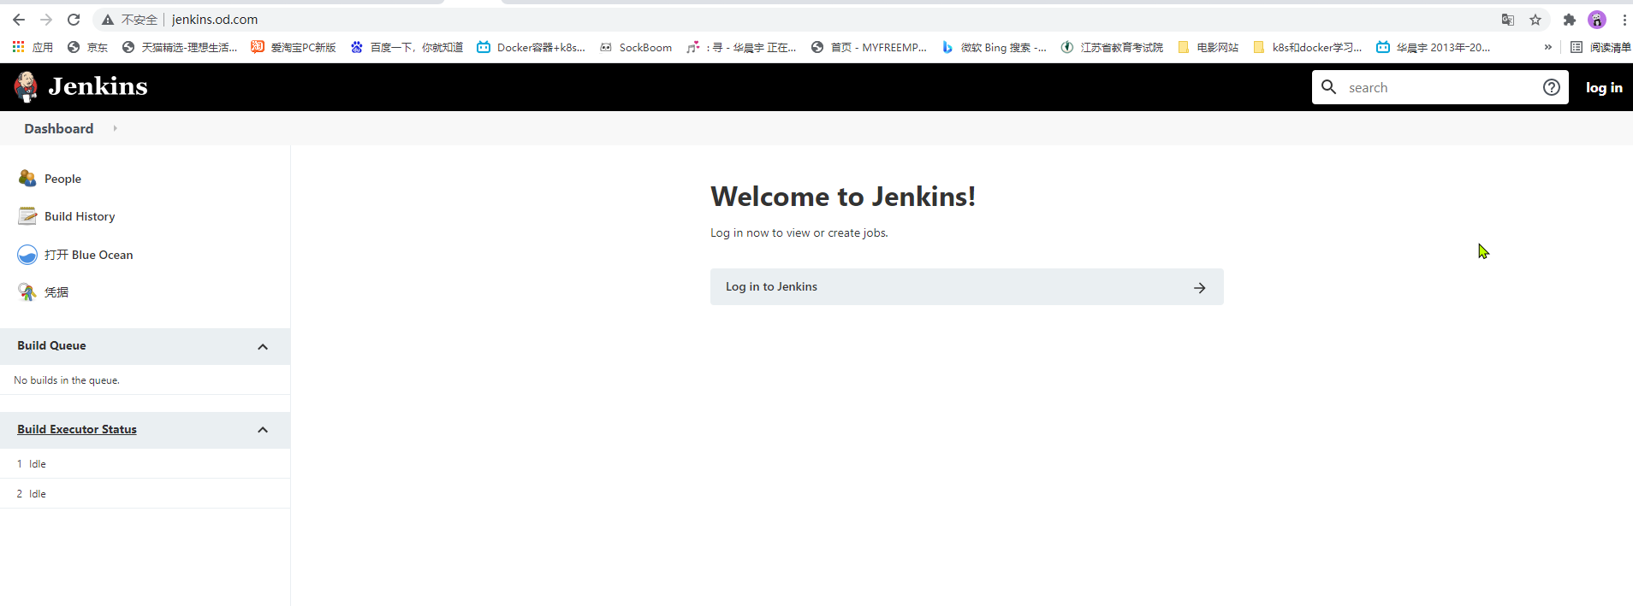This screenshot has width=1633, height=606.
Task: Open the 首页 - MYFREEMP bookmark
Action: [x=869, y=47]
